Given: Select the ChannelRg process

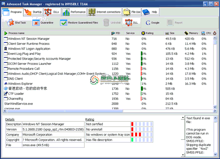Looking at the screenshot, I should pos(108,99).
